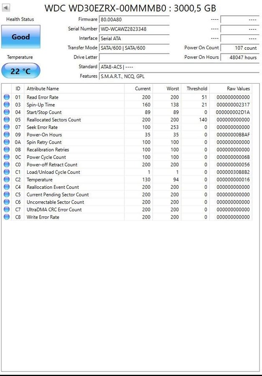The image size is (262, 376).
Task: Select the UltraDMA CRC Error Count name
Action: coord(54,209)
